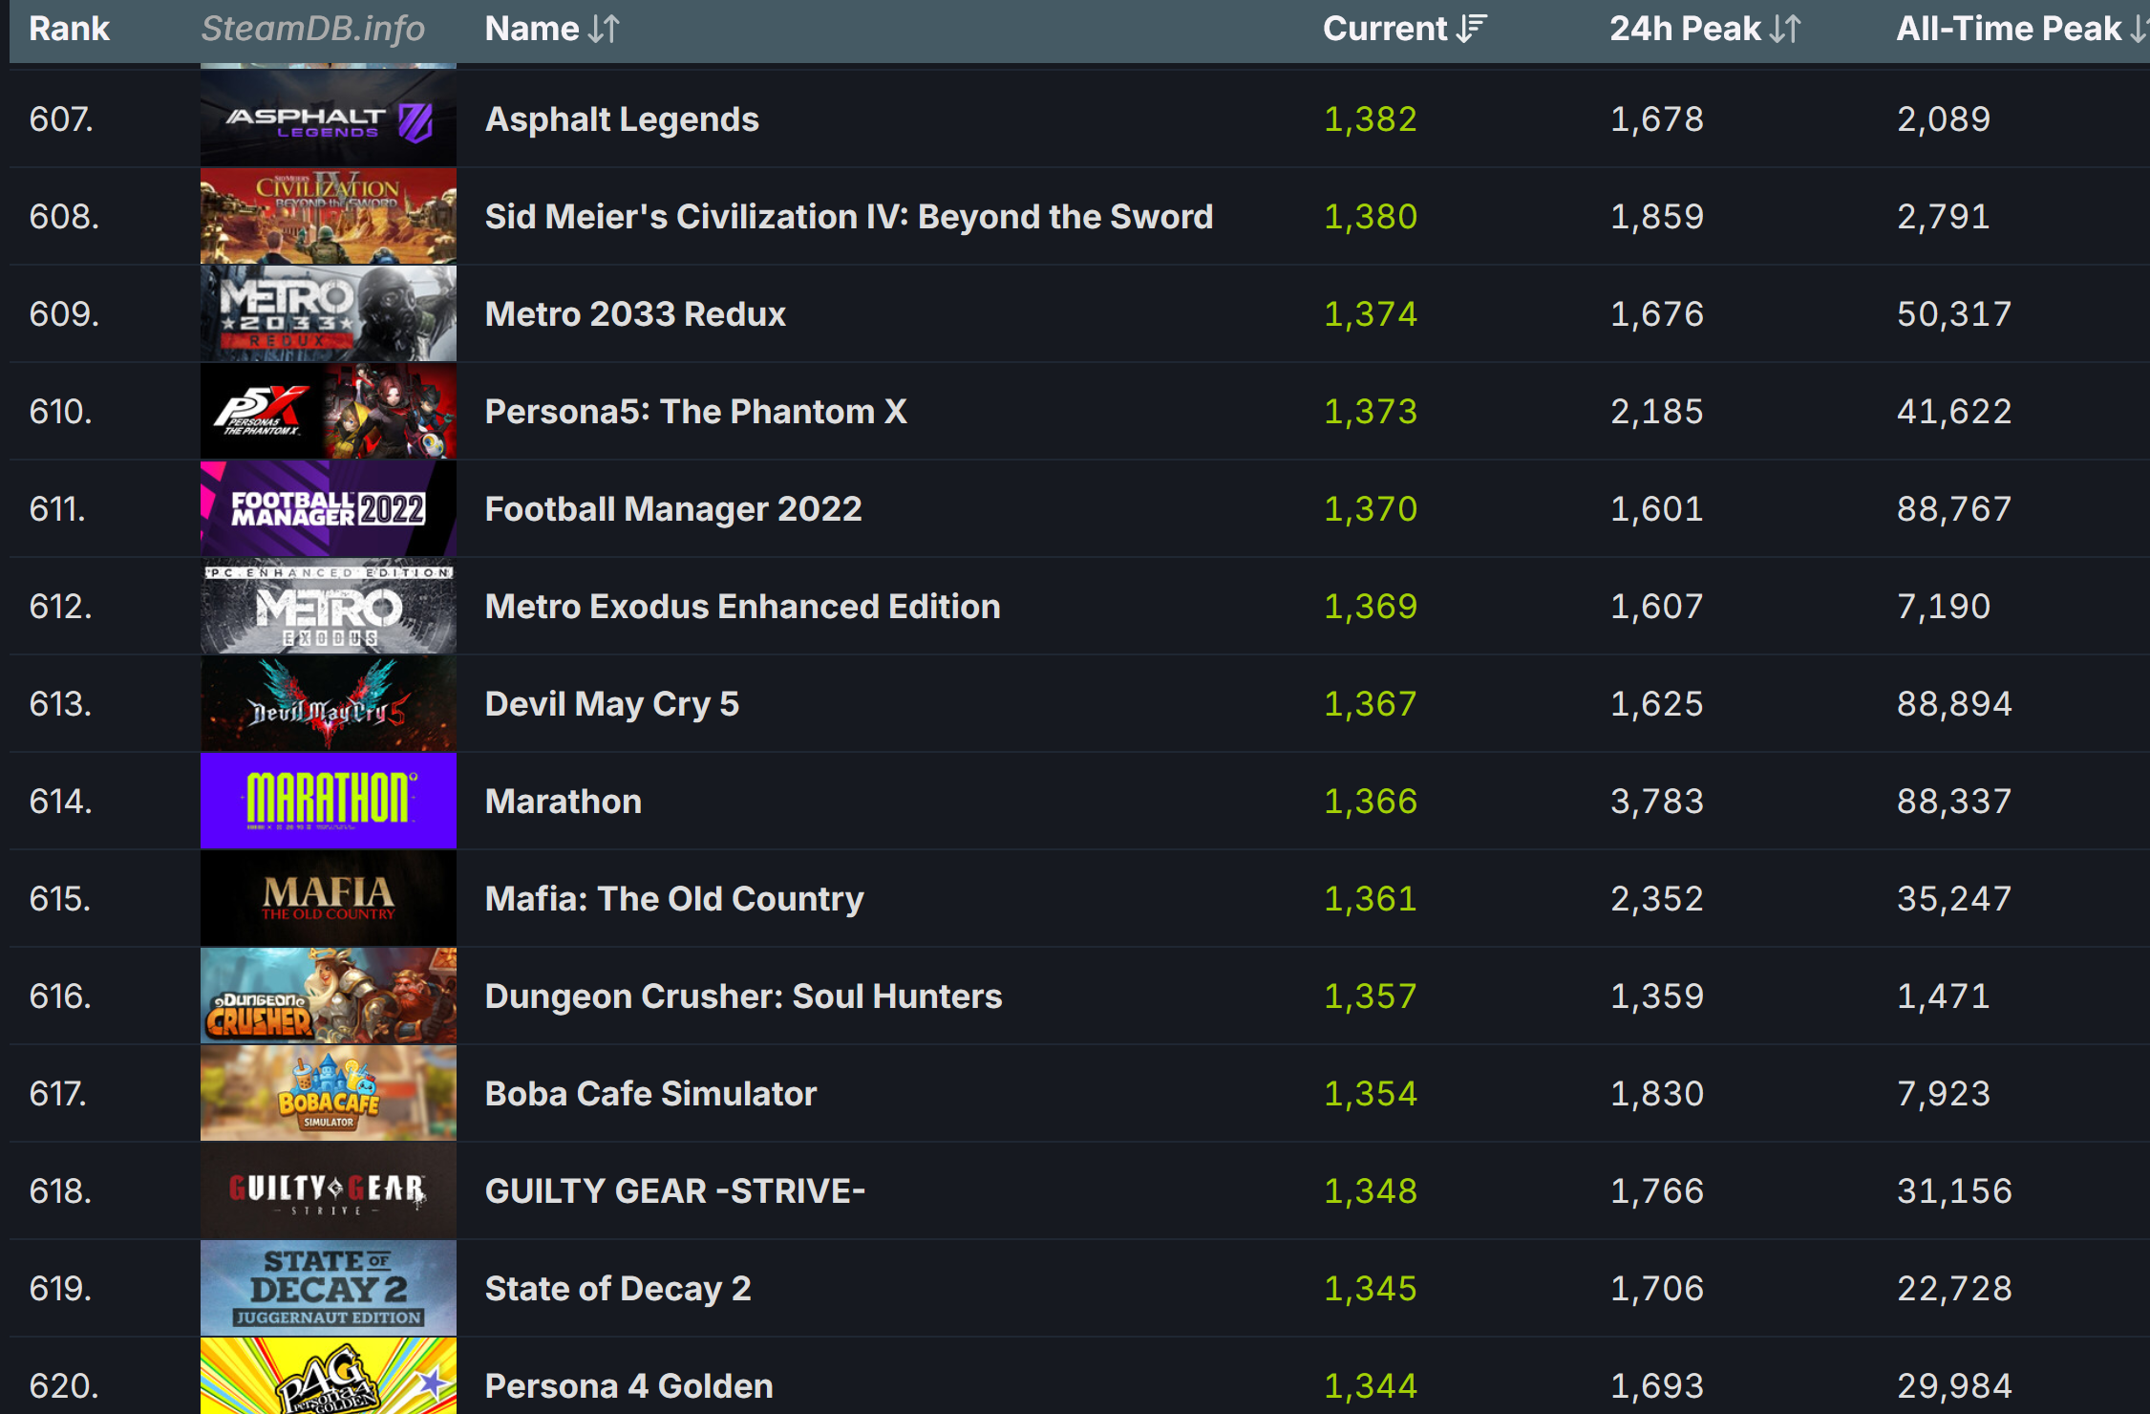Viewport: 2150px width, 1414px height.
Task: Select current player count 1,357
Action: coord(1371,996)
